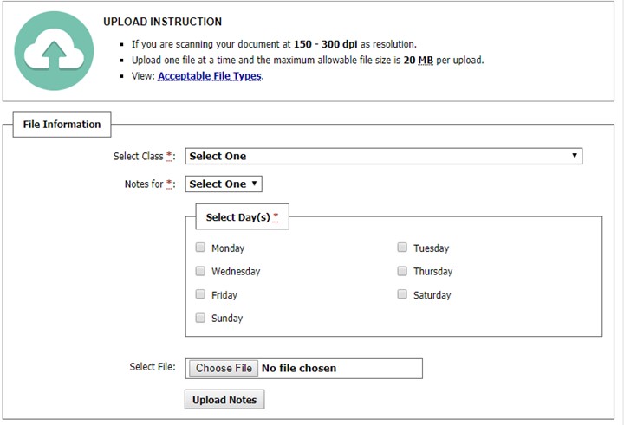
Task: Tick the Thursday checkbox
Action: 402,271
